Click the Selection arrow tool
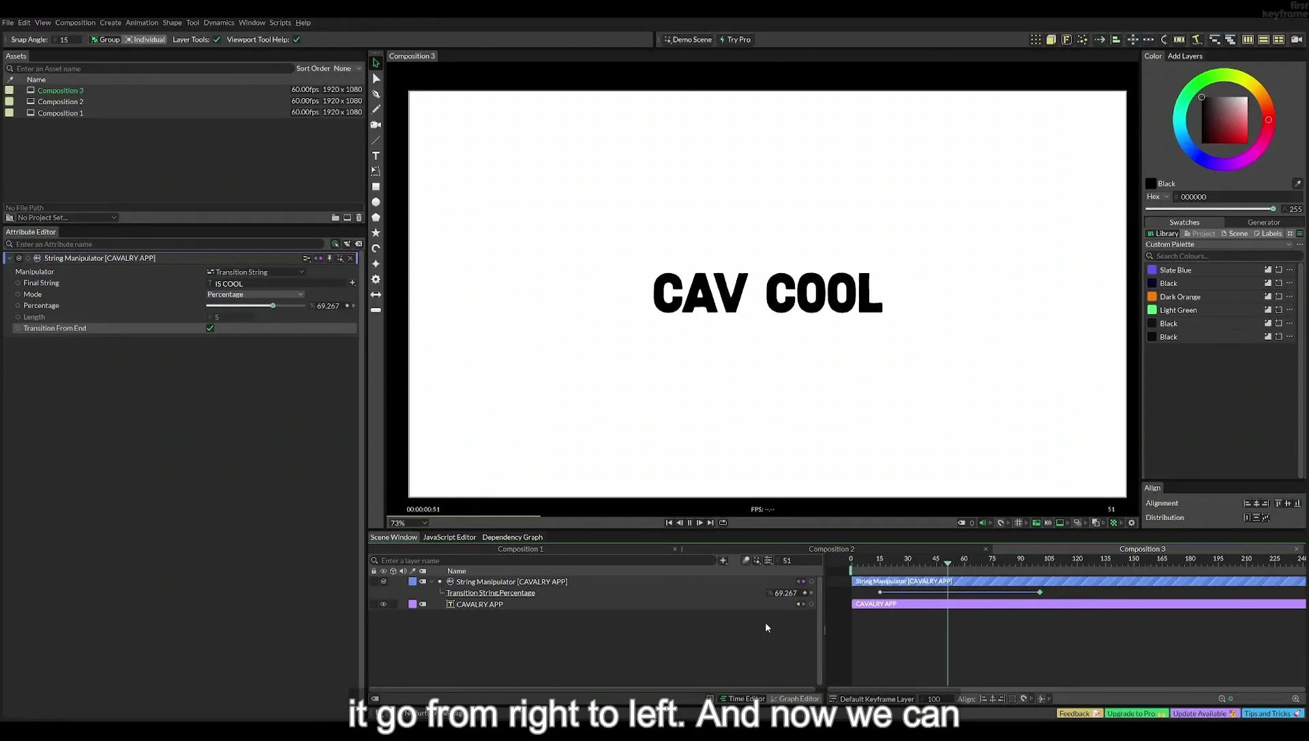Image resolution: width=1309 pixels, height=741 pixels. click(x=376, y=63)
